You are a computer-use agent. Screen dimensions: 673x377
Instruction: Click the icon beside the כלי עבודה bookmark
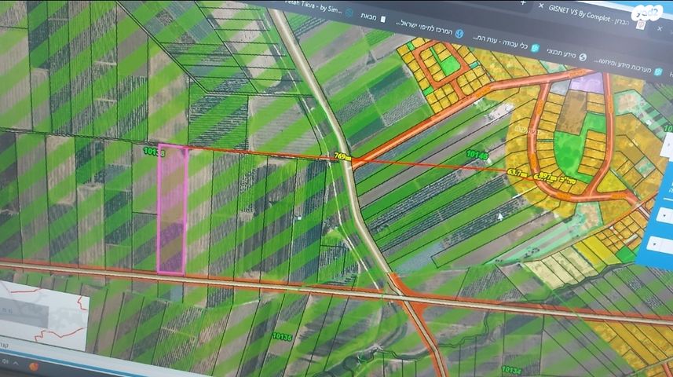click(x=535, y=48)
